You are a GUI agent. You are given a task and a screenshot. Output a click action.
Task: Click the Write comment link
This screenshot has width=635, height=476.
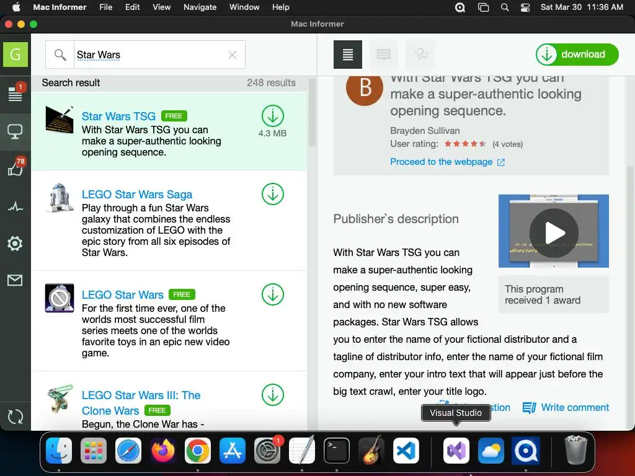[x=566, y=408]
